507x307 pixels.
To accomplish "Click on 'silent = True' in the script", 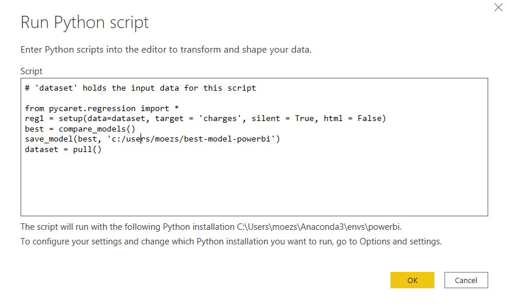I will (x=280, y=119).
